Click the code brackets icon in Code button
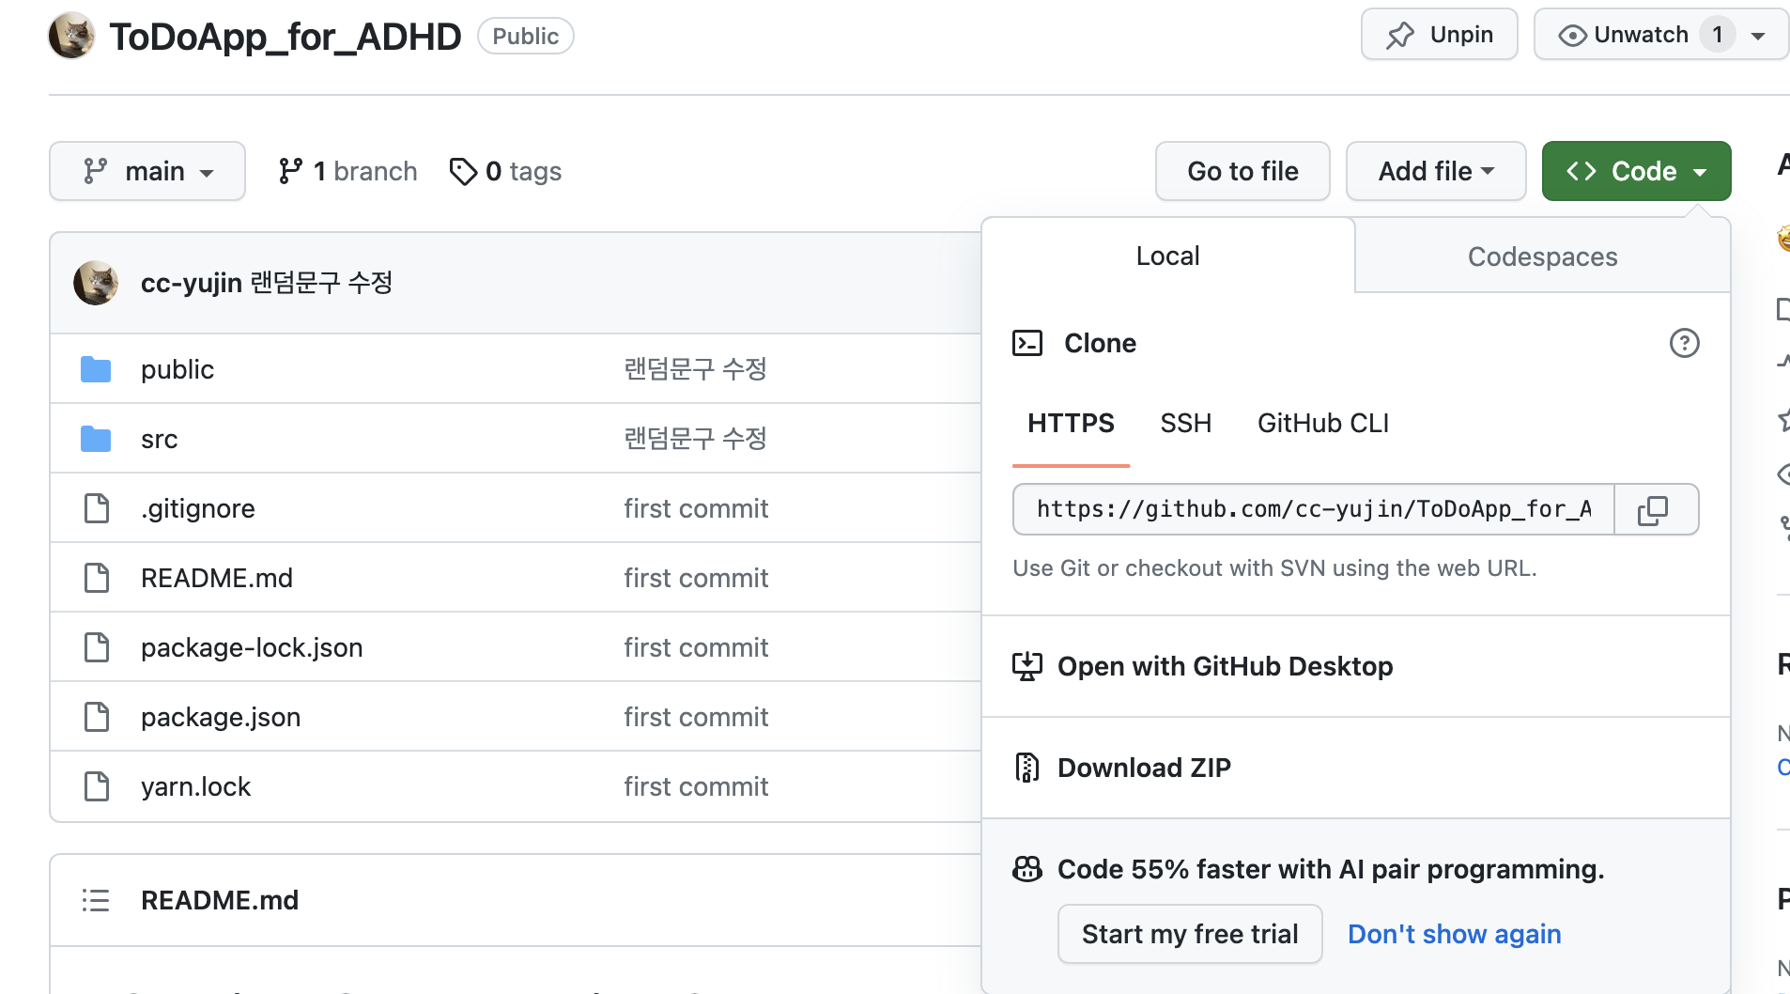Viewport: 1790px width, 994px height. click(1582, 171)
